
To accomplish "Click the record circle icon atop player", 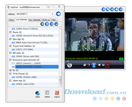I will [x=116, y=9].
